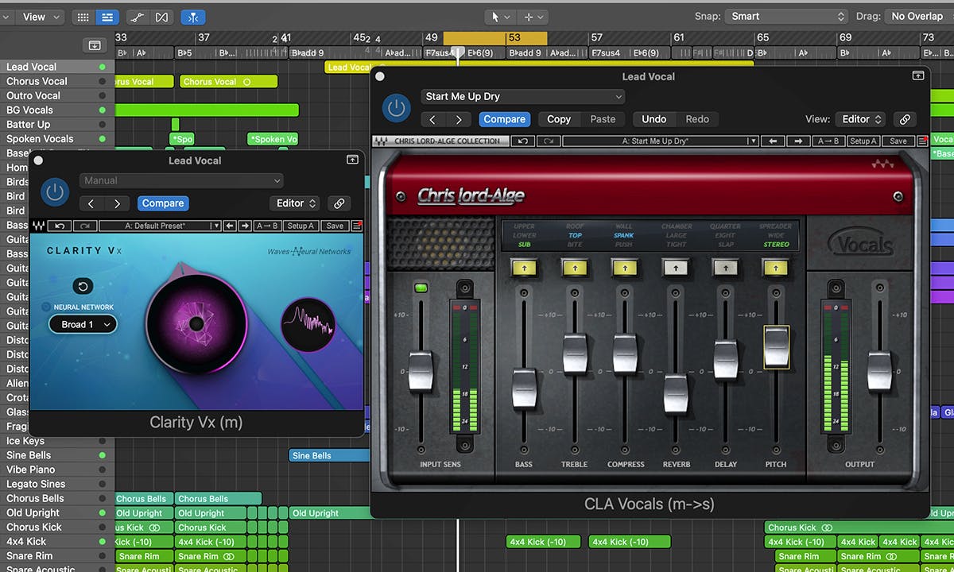Click the track header download arrow icon
The image size is (954, 572).
[95, 45]
